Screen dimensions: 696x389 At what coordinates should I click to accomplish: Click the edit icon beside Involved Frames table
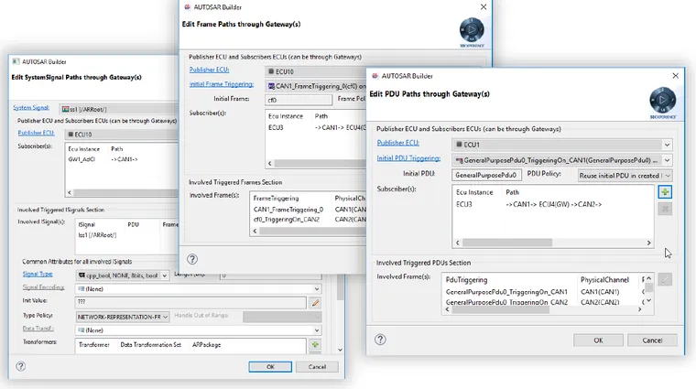click(x=665, y=279)
